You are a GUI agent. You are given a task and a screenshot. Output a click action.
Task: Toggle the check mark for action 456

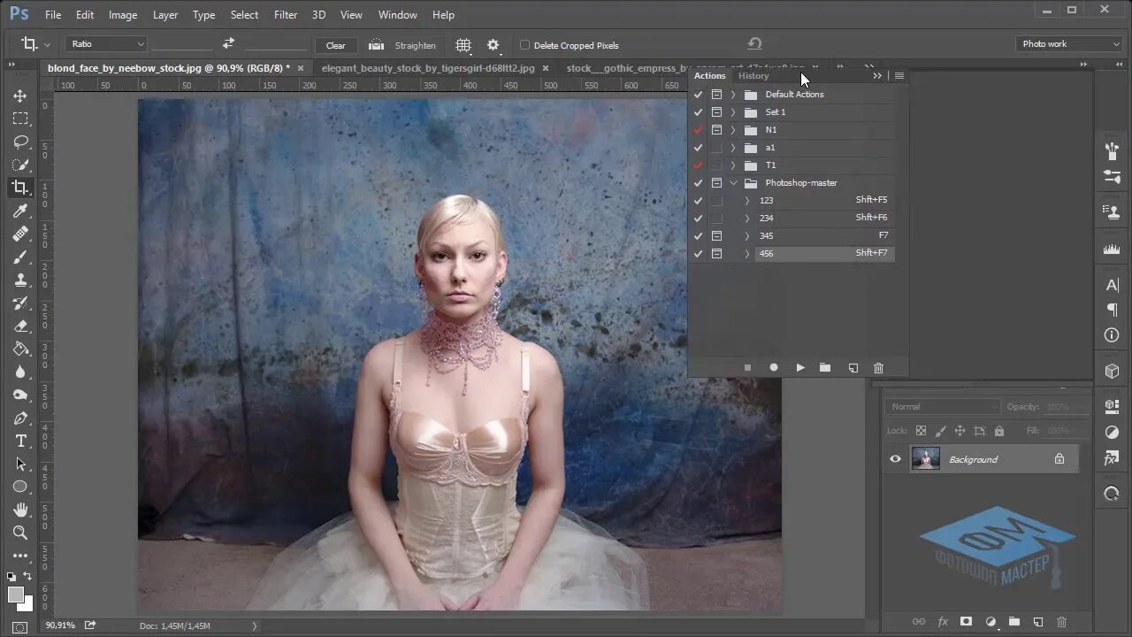click(699, 254)
